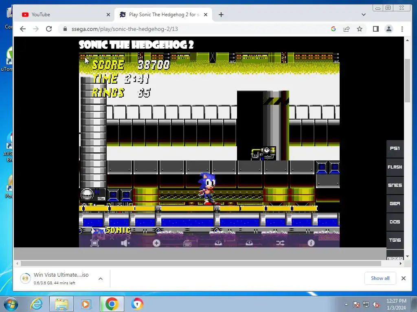Open the AVG browser taskbar icon

(137, 304)
